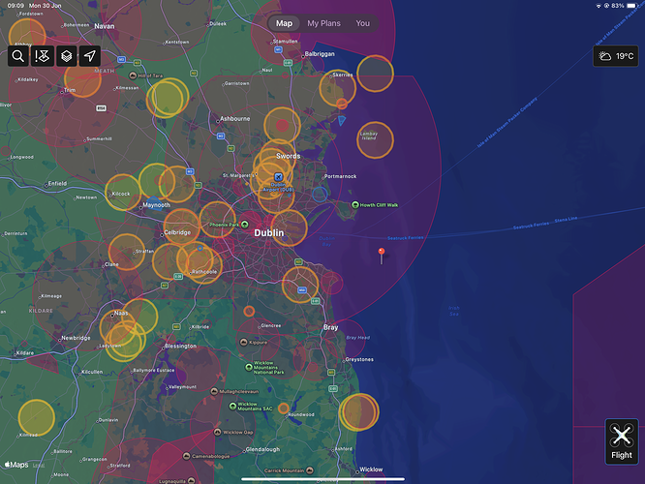Viewport: 645px width, 484px height.
Task: Tap the iOS home indicator bar
Action: point(322,479)
